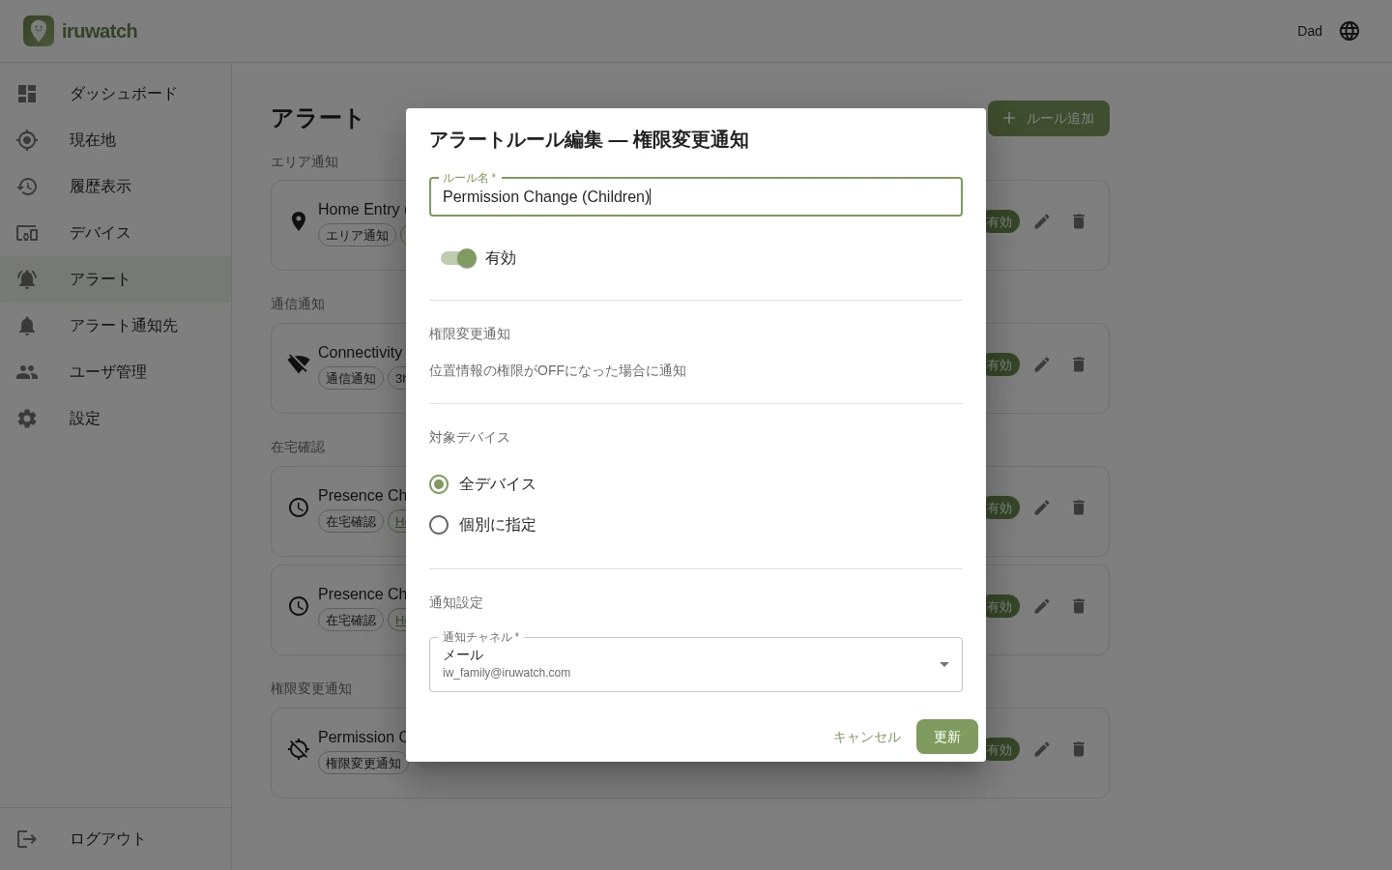Click the ルール追加 button
This screenshot has height=870, width=1392.
pos(1049,118)
